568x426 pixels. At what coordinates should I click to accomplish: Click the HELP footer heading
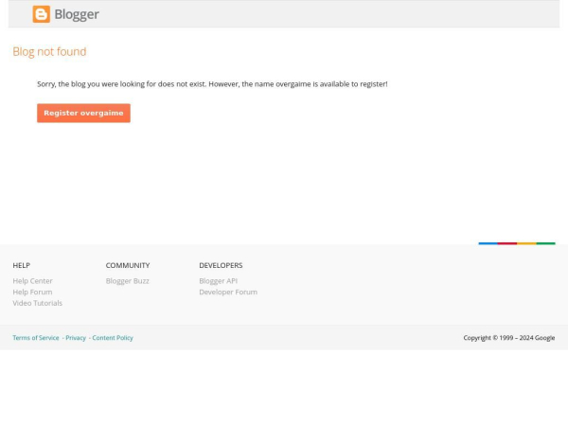coord(21,266)
